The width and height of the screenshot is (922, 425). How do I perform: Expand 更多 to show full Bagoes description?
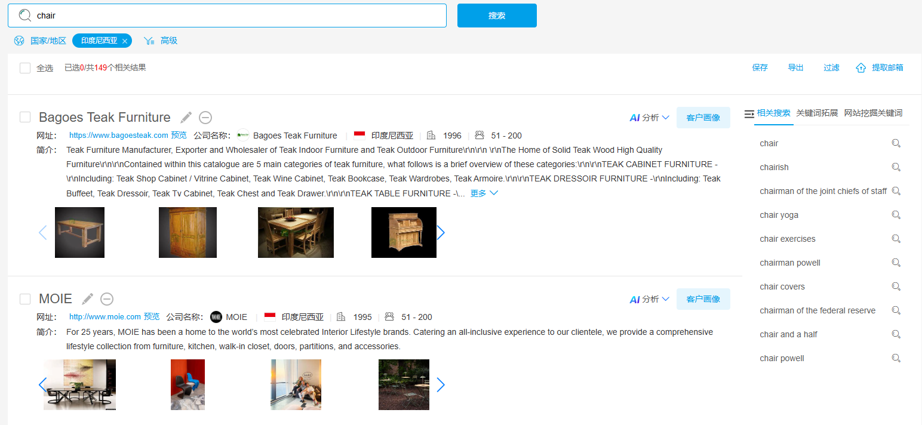tap(484, 193)
